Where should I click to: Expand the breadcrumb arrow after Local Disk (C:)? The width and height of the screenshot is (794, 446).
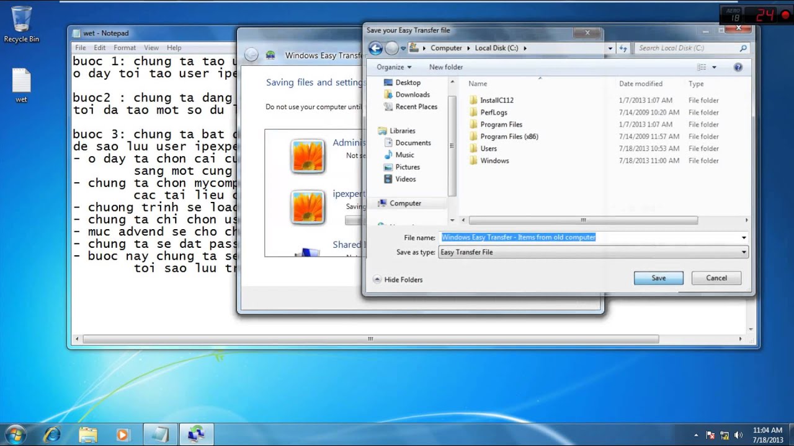coord(525,48)
